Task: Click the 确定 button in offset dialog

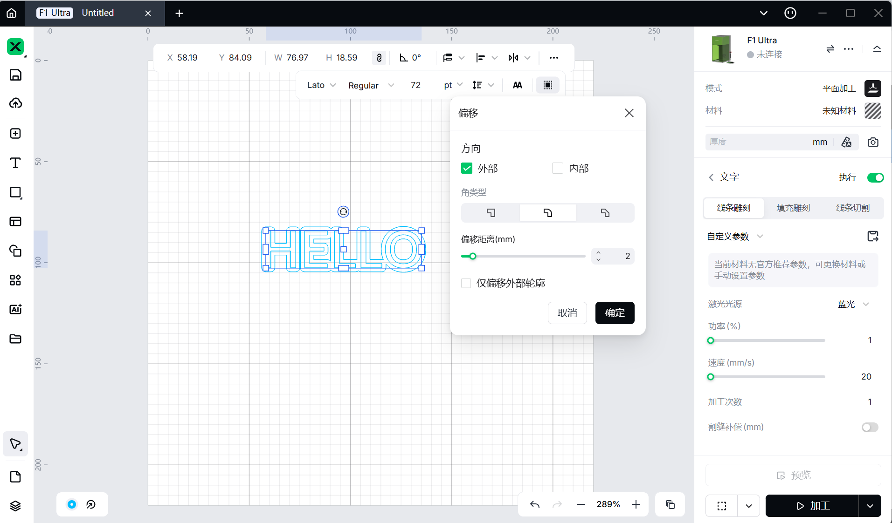Action: click(x=615, y=313)
